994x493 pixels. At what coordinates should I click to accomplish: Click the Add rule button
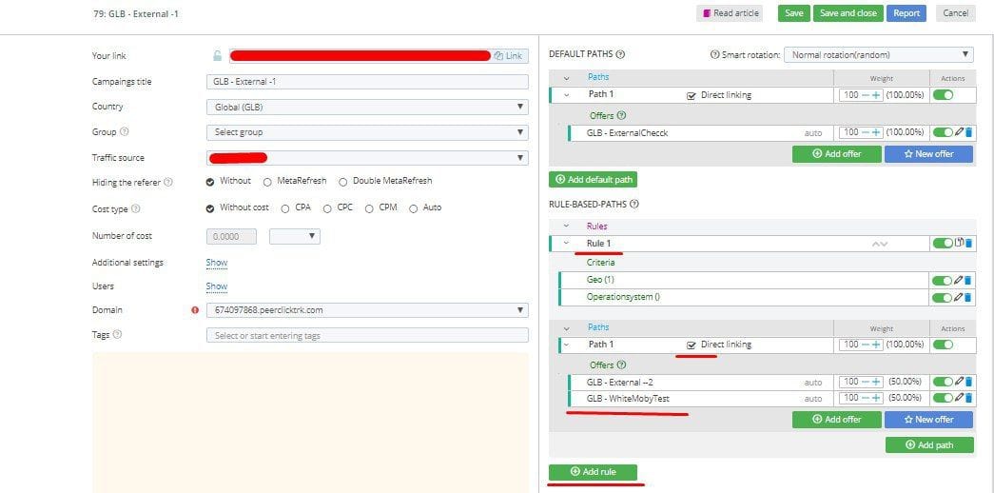[593, 472]
